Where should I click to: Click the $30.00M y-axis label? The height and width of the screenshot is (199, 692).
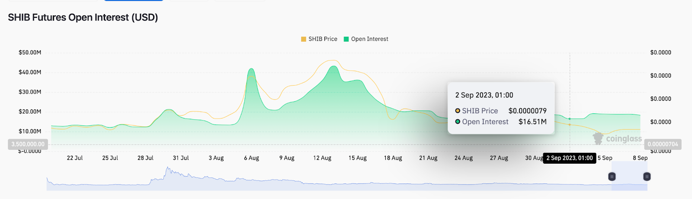click(x=30, y=92)
